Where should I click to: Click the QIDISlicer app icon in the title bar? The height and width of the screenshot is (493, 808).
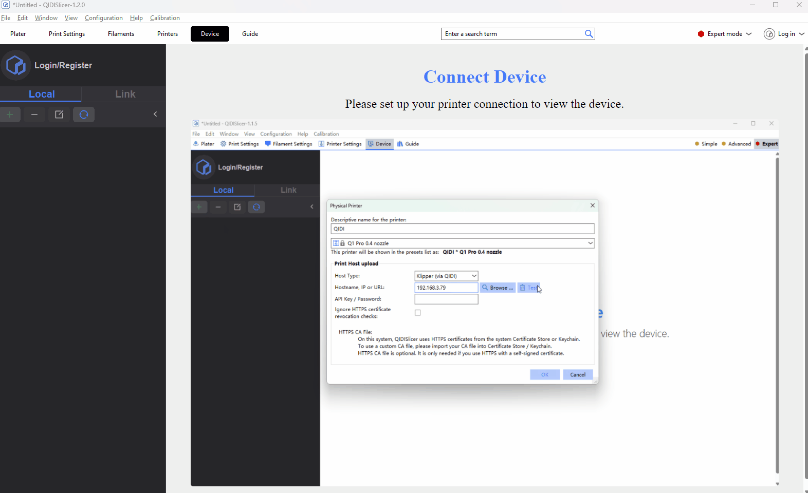tap(6, 5)
